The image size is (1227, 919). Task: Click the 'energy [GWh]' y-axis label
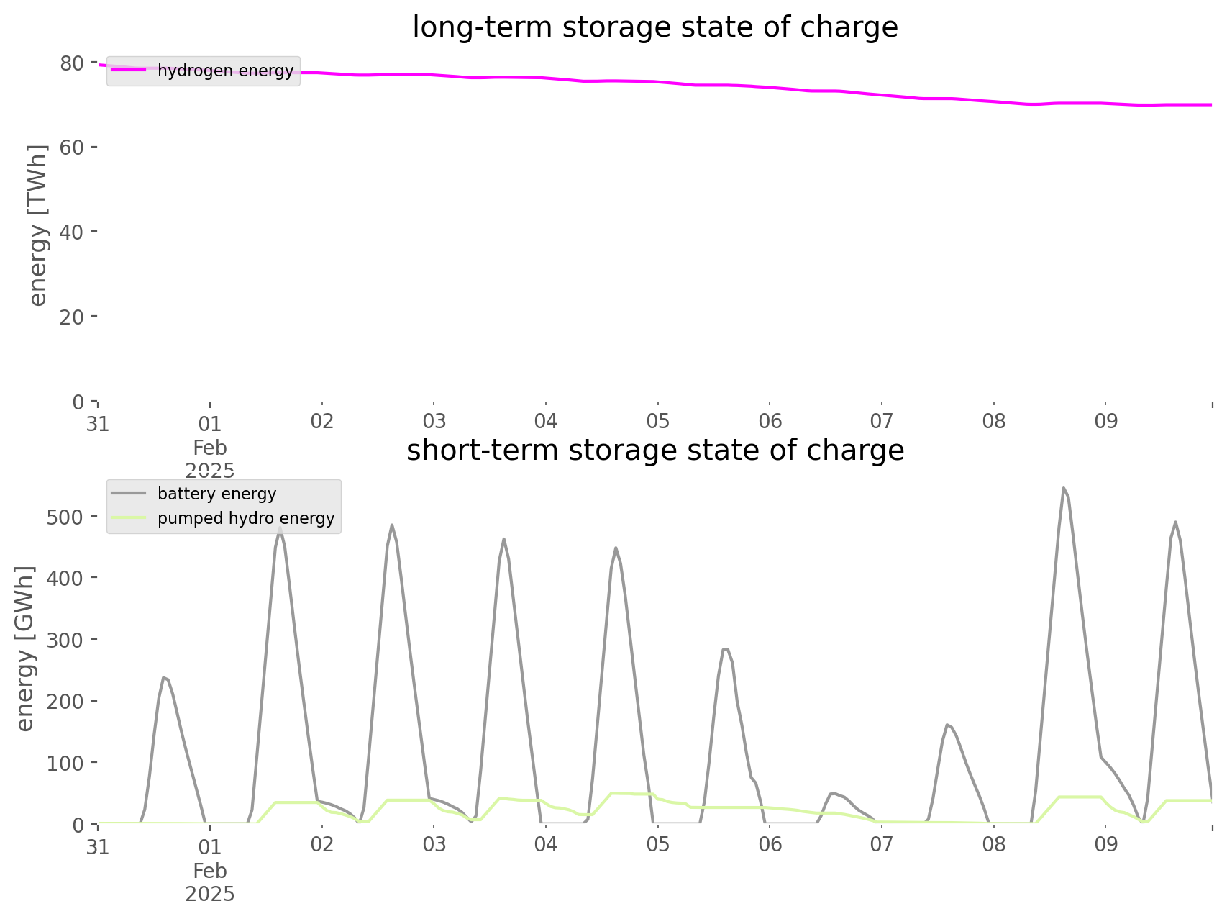tap(25, 648)
